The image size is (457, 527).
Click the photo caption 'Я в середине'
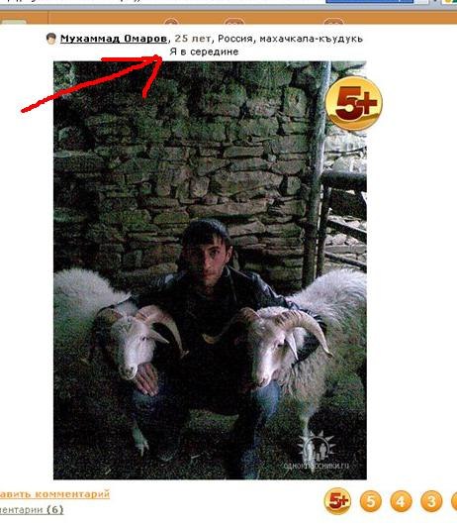[x=204, y=52]
